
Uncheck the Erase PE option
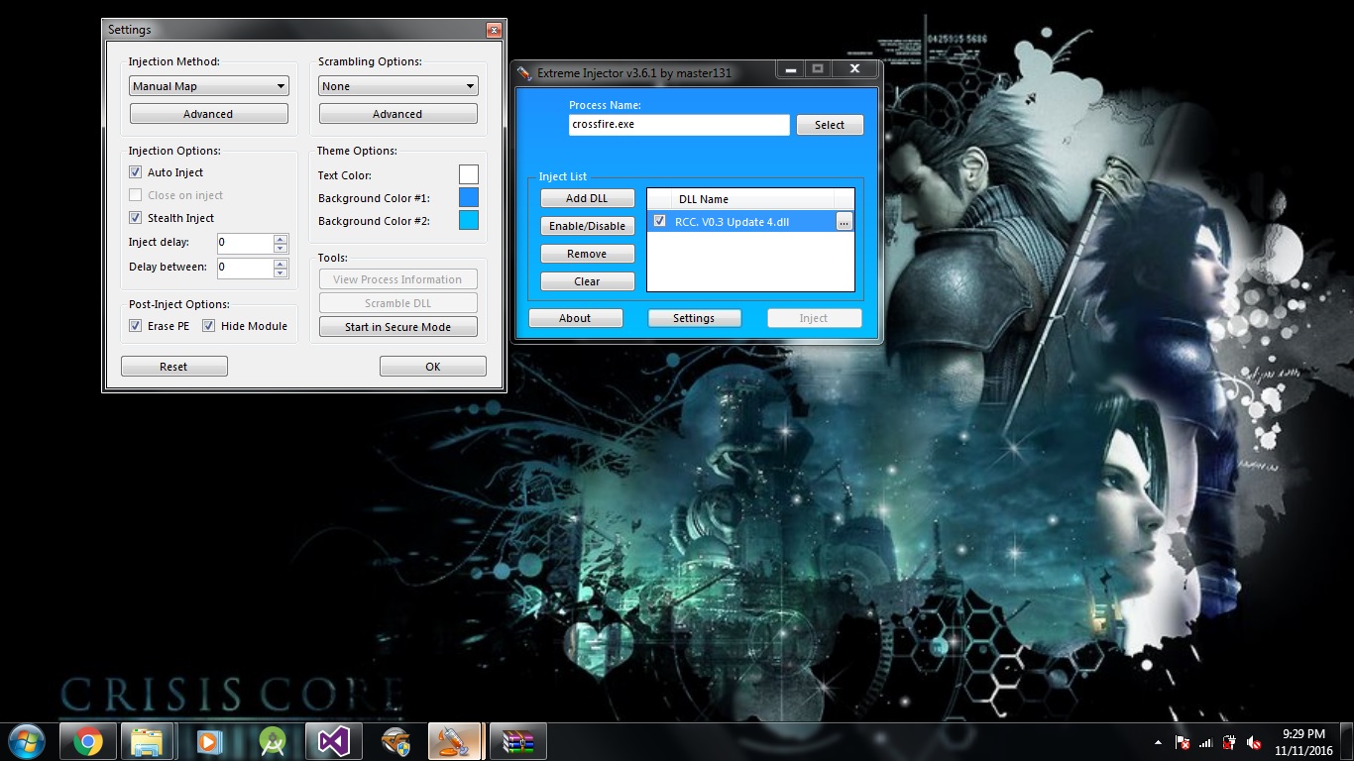coord(136,326)
